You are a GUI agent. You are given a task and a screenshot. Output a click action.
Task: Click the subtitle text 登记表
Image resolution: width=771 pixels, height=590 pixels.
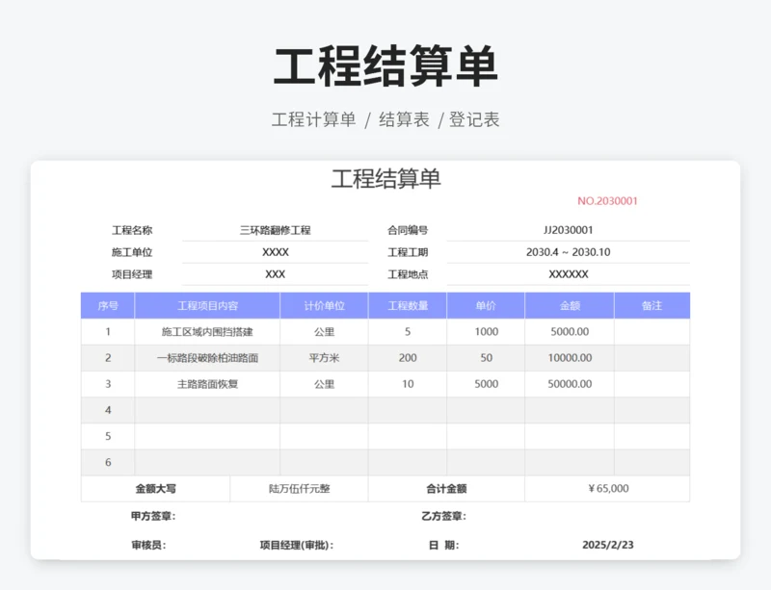point(474,119)
